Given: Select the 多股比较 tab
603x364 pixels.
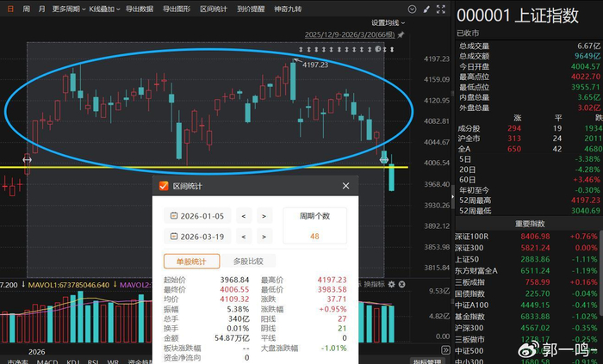Looking at the screenshot, I should pyautogui.click(x=248, y=262).
